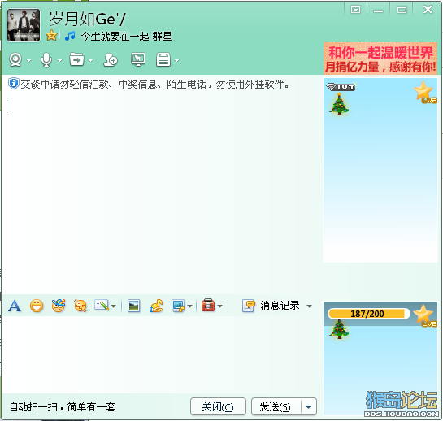Expand the 消息记录 dropdown arrow

click(309, 306)
